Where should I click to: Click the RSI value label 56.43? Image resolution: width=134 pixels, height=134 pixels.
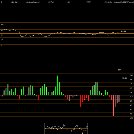point(123,31)
